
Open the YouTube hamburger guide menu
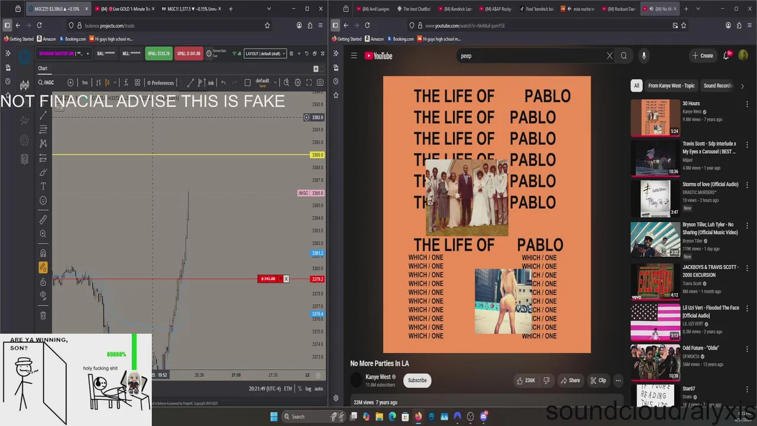click(354, 56)
